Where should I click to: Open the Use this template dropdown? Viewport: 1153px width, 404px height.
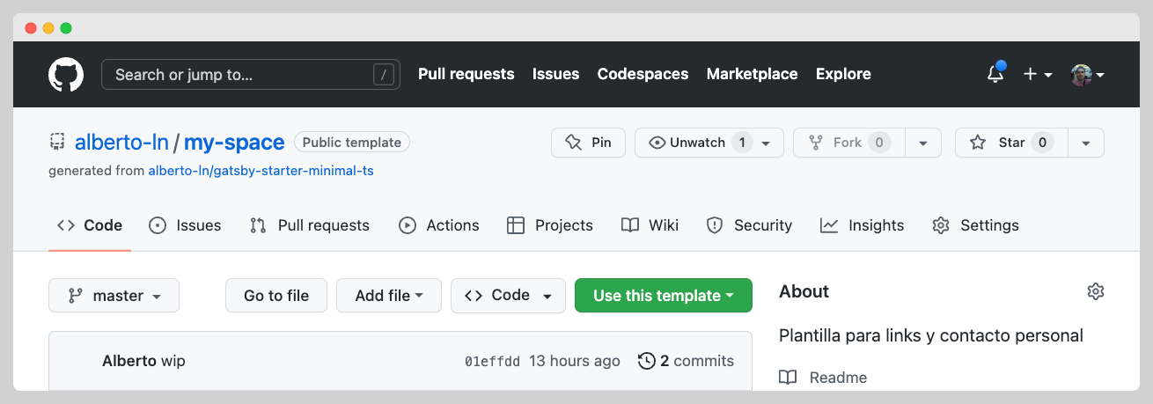(x=663, y=296)
